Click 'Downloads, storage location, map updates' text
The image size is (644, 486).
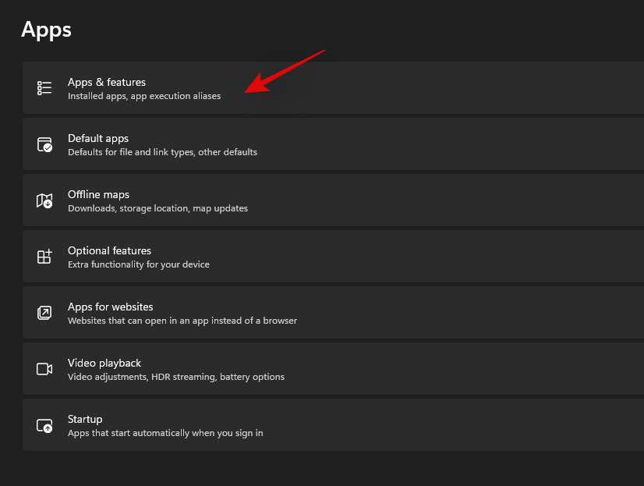[157, 208]
